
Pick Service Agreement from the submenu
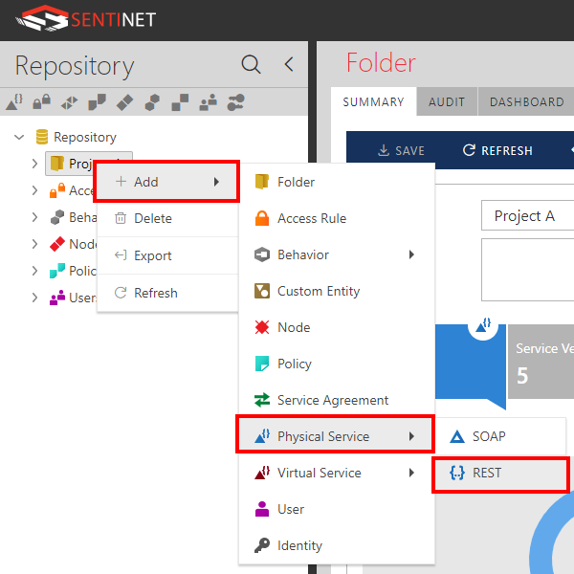point(332,400)
